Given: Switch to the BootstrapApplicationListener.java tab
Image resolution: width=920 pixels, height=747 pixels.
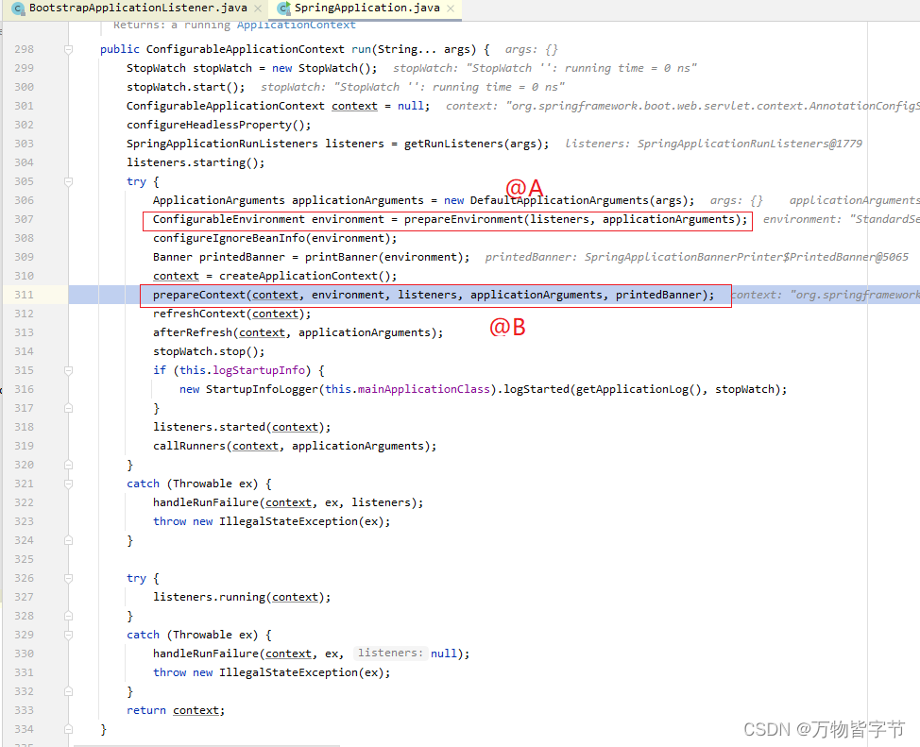Looking at the screenshot, I should click(x=138, y=8).
